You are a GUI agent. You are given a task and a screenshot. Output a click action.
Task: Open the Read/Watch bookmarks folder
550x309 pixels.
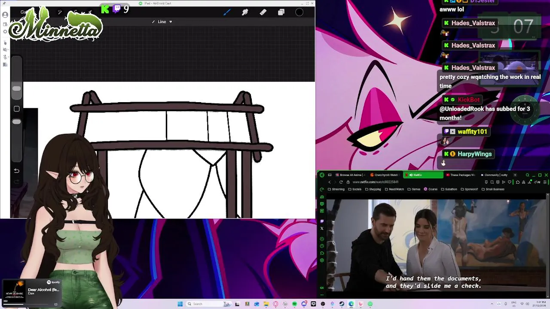coord(394,189)
